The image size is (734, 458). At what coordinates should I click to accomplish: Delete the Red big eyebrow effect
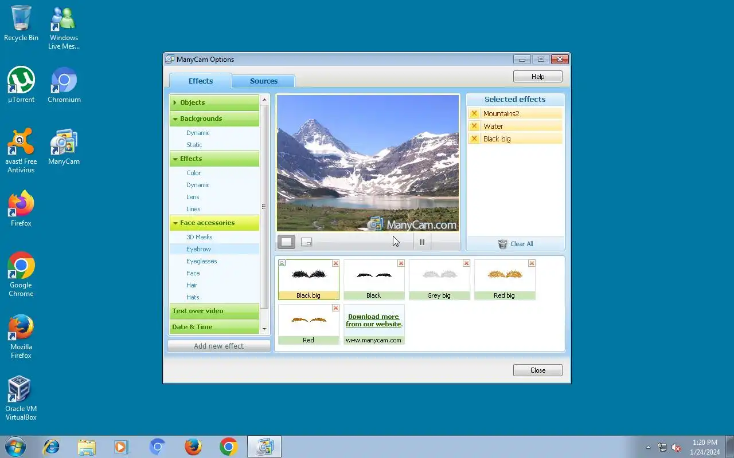(532, 263)
